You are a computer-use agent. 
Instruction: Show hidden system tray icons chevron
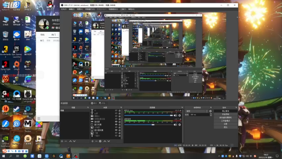click(x=219, y=156)
